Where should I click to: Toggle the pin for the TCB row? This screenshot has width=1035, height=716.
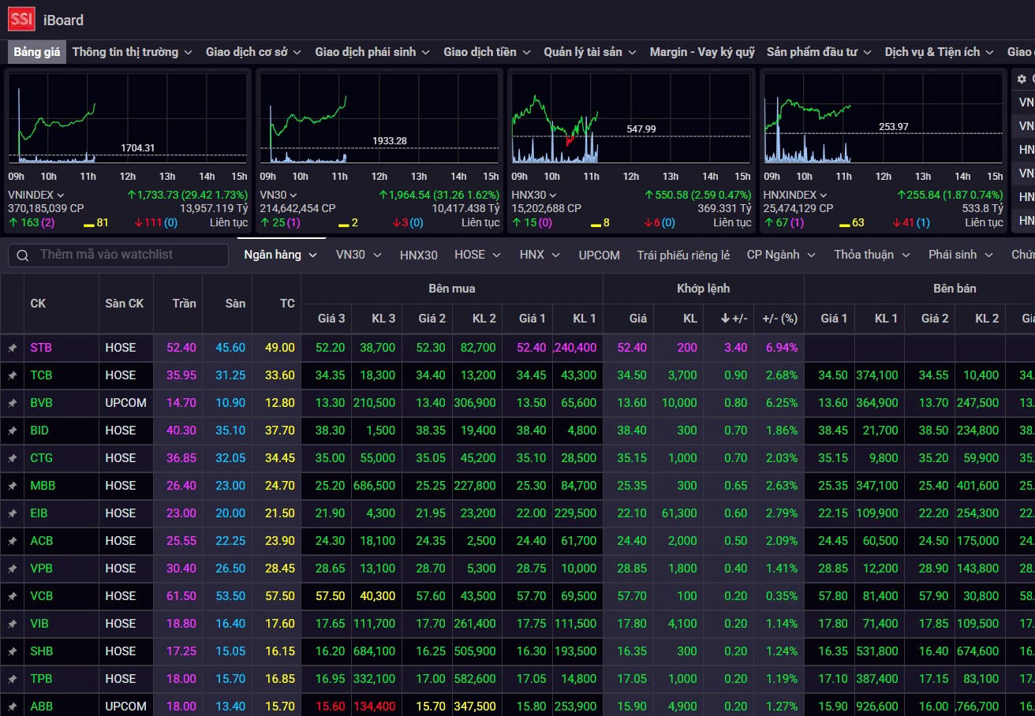(x=12, y=375)
